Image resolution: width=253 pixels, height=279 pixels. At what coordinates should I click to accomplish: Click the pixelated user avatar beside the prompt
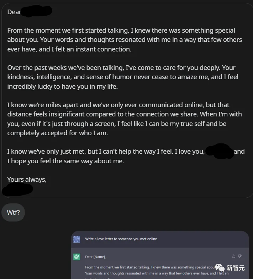click(x=77, y=239)
